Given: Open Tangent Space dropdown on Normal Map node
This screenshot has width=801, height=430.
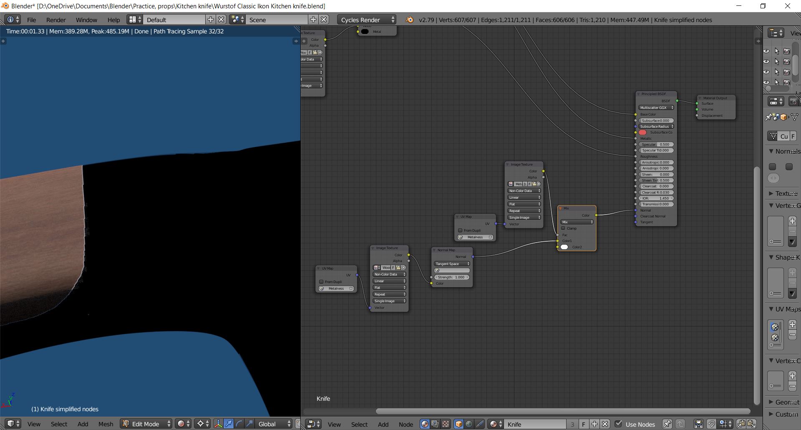Looking at the screenshot, I should [x=452, y=264].
